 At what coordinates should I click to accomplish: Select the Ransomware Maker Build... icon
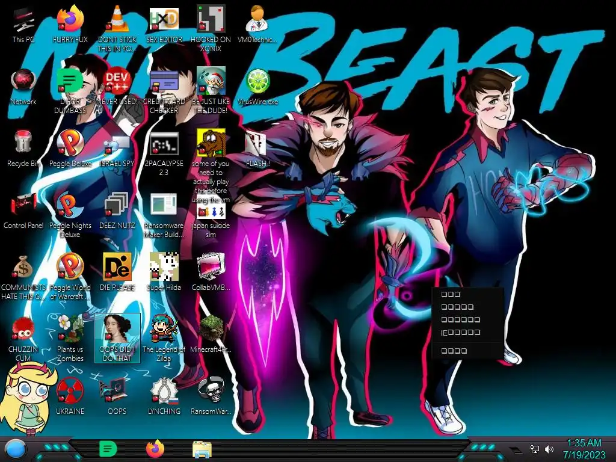point(164,215)
